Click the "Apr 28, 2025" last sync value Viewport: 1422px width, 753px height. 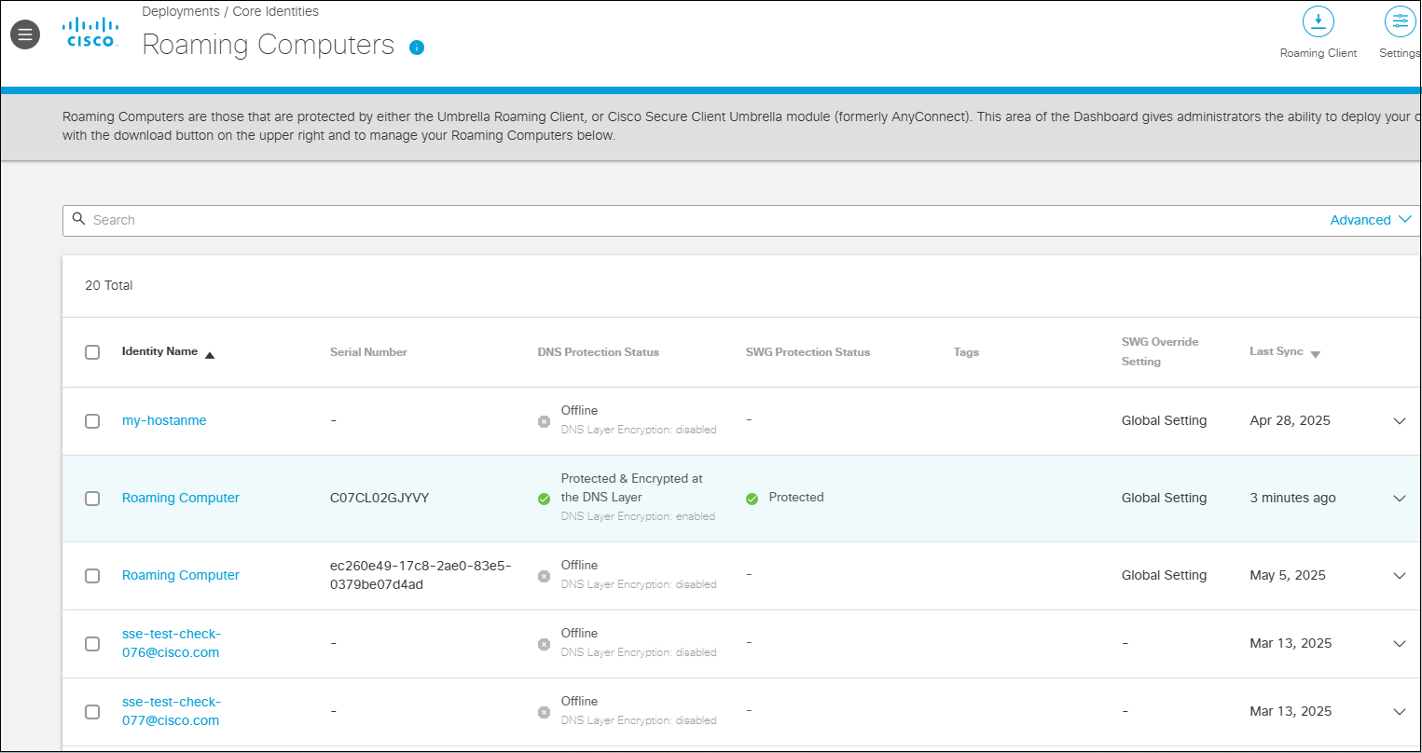[1290, 420]
